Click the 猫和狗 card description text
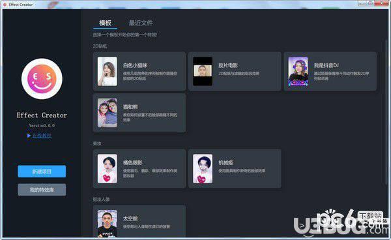The height and width of the screenshot is (240, 391). pos(150,117)
